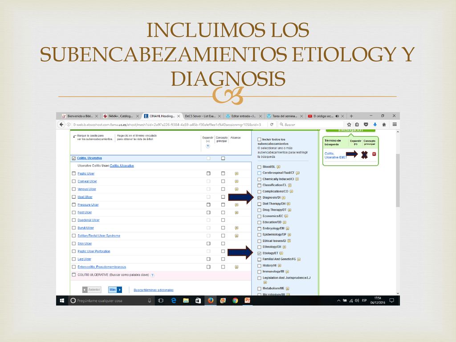Click help icon next to COLITIS ULCERATIVE keyword
The width and height of the screenshot is (456, 342).
[x=152, y=275]
